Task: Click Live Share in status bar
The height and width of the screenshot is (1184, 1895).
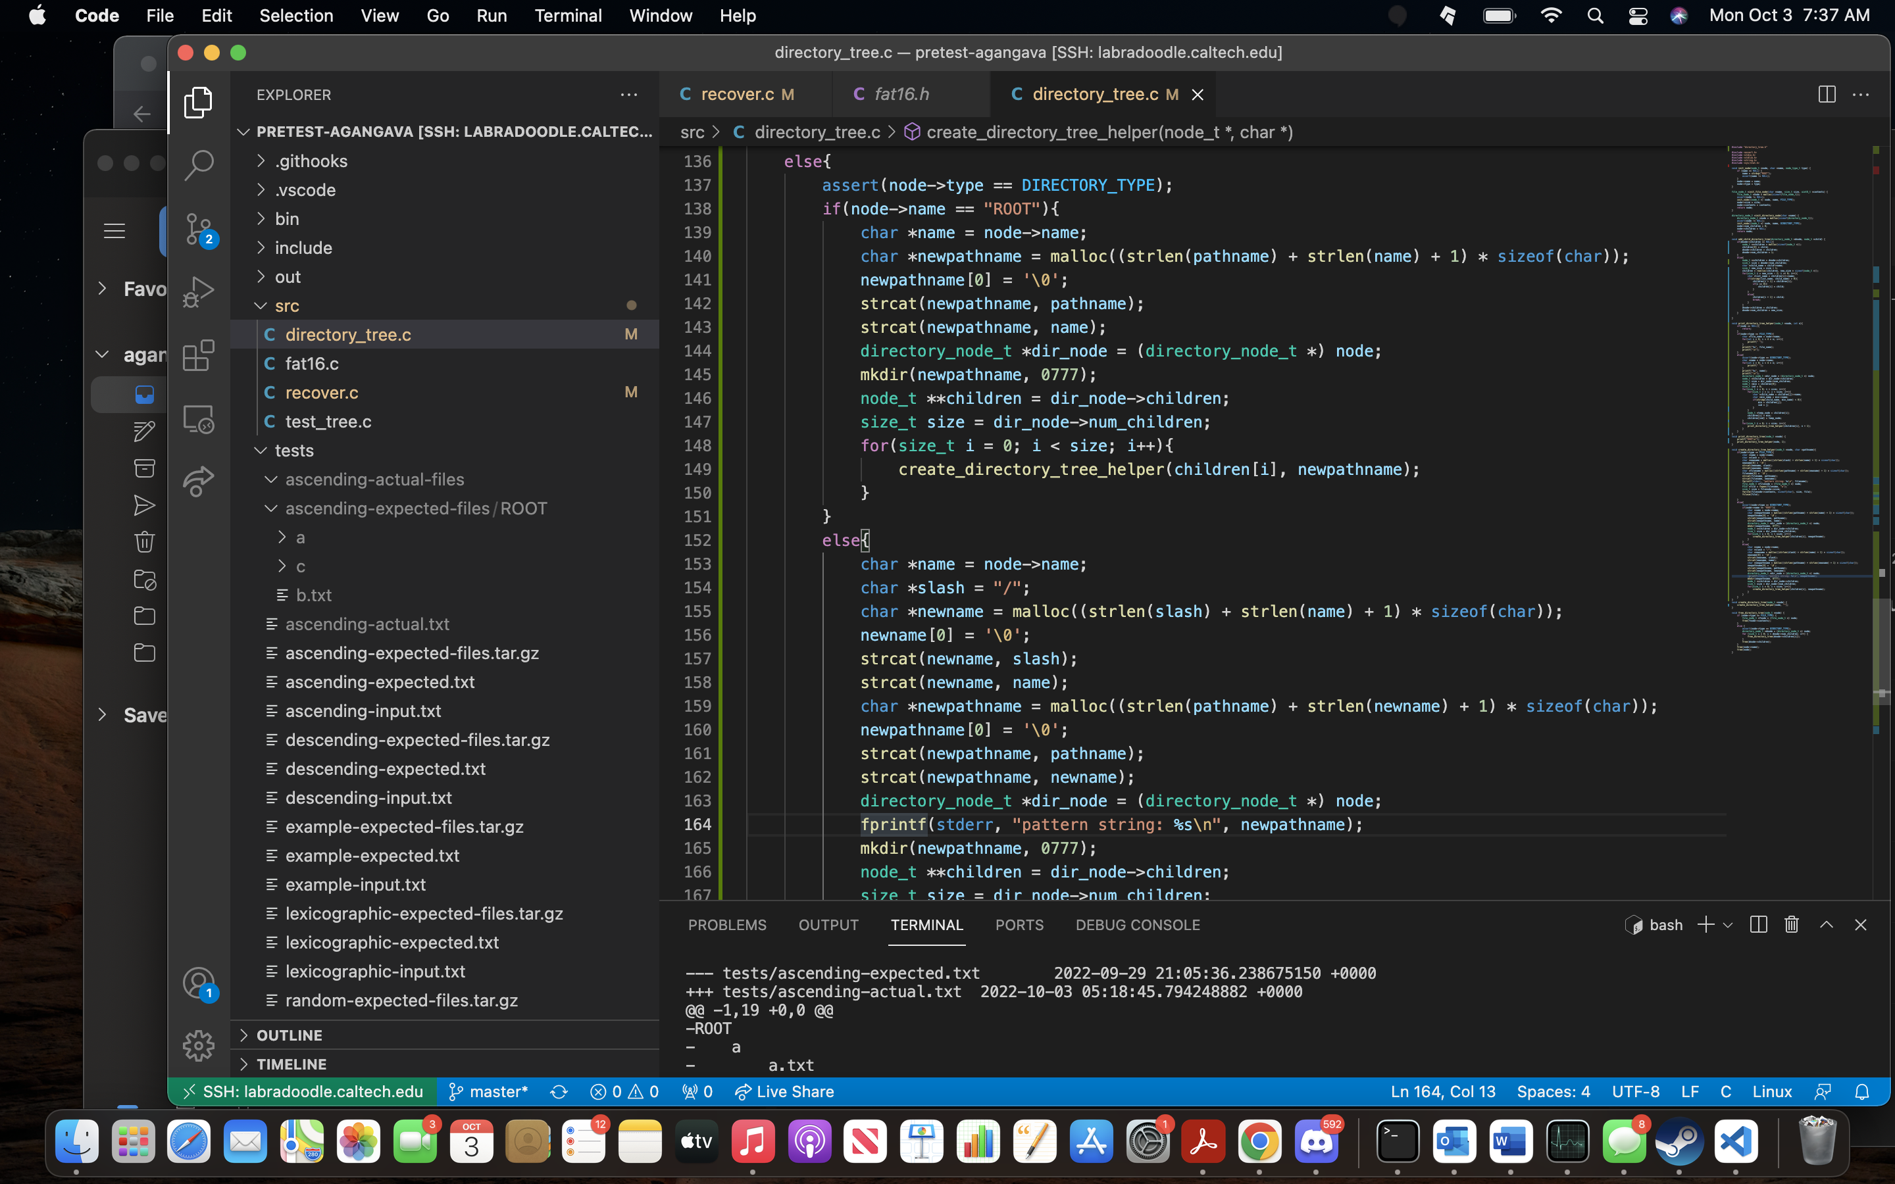Action: point(784,1092)
